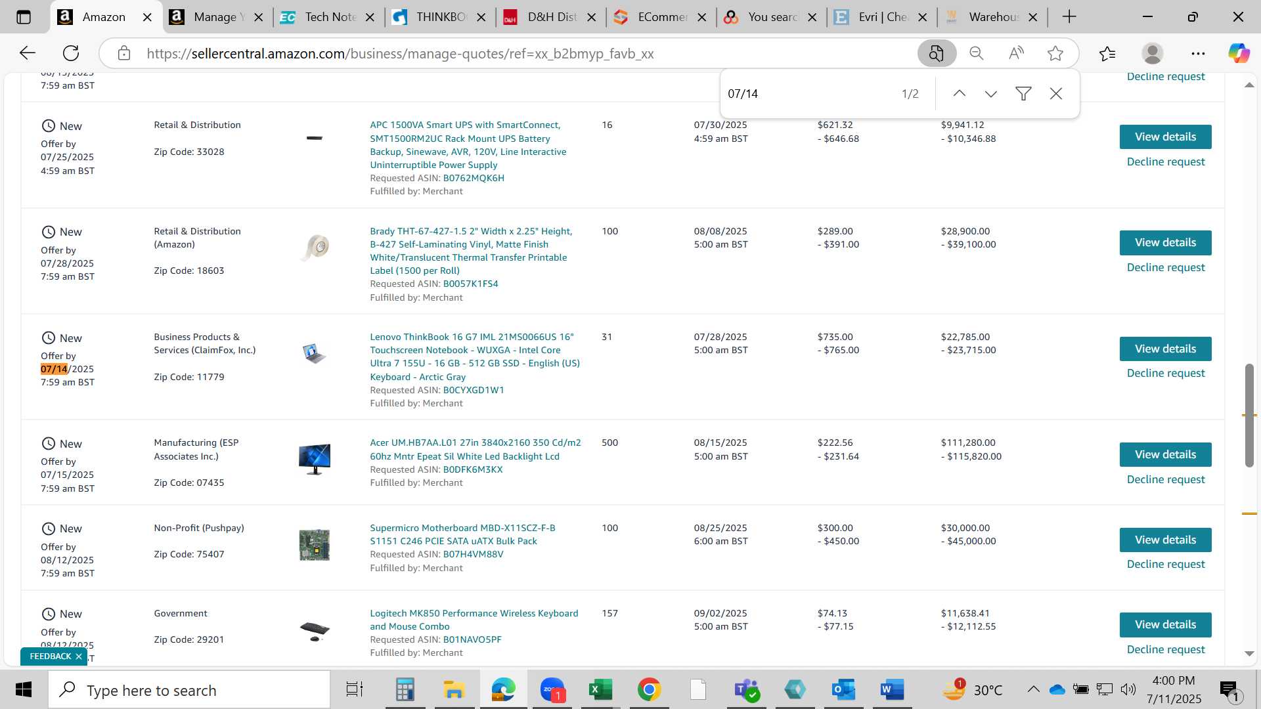1261x709 pixels.
Task: Click the Acer monitor thumbnail
Action: pyautogui.click(x=314, y=459)
